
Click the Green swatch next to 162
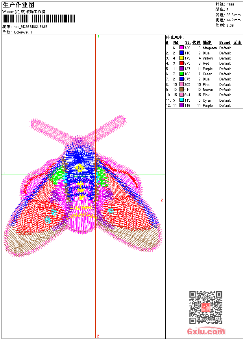coord(181,74)
